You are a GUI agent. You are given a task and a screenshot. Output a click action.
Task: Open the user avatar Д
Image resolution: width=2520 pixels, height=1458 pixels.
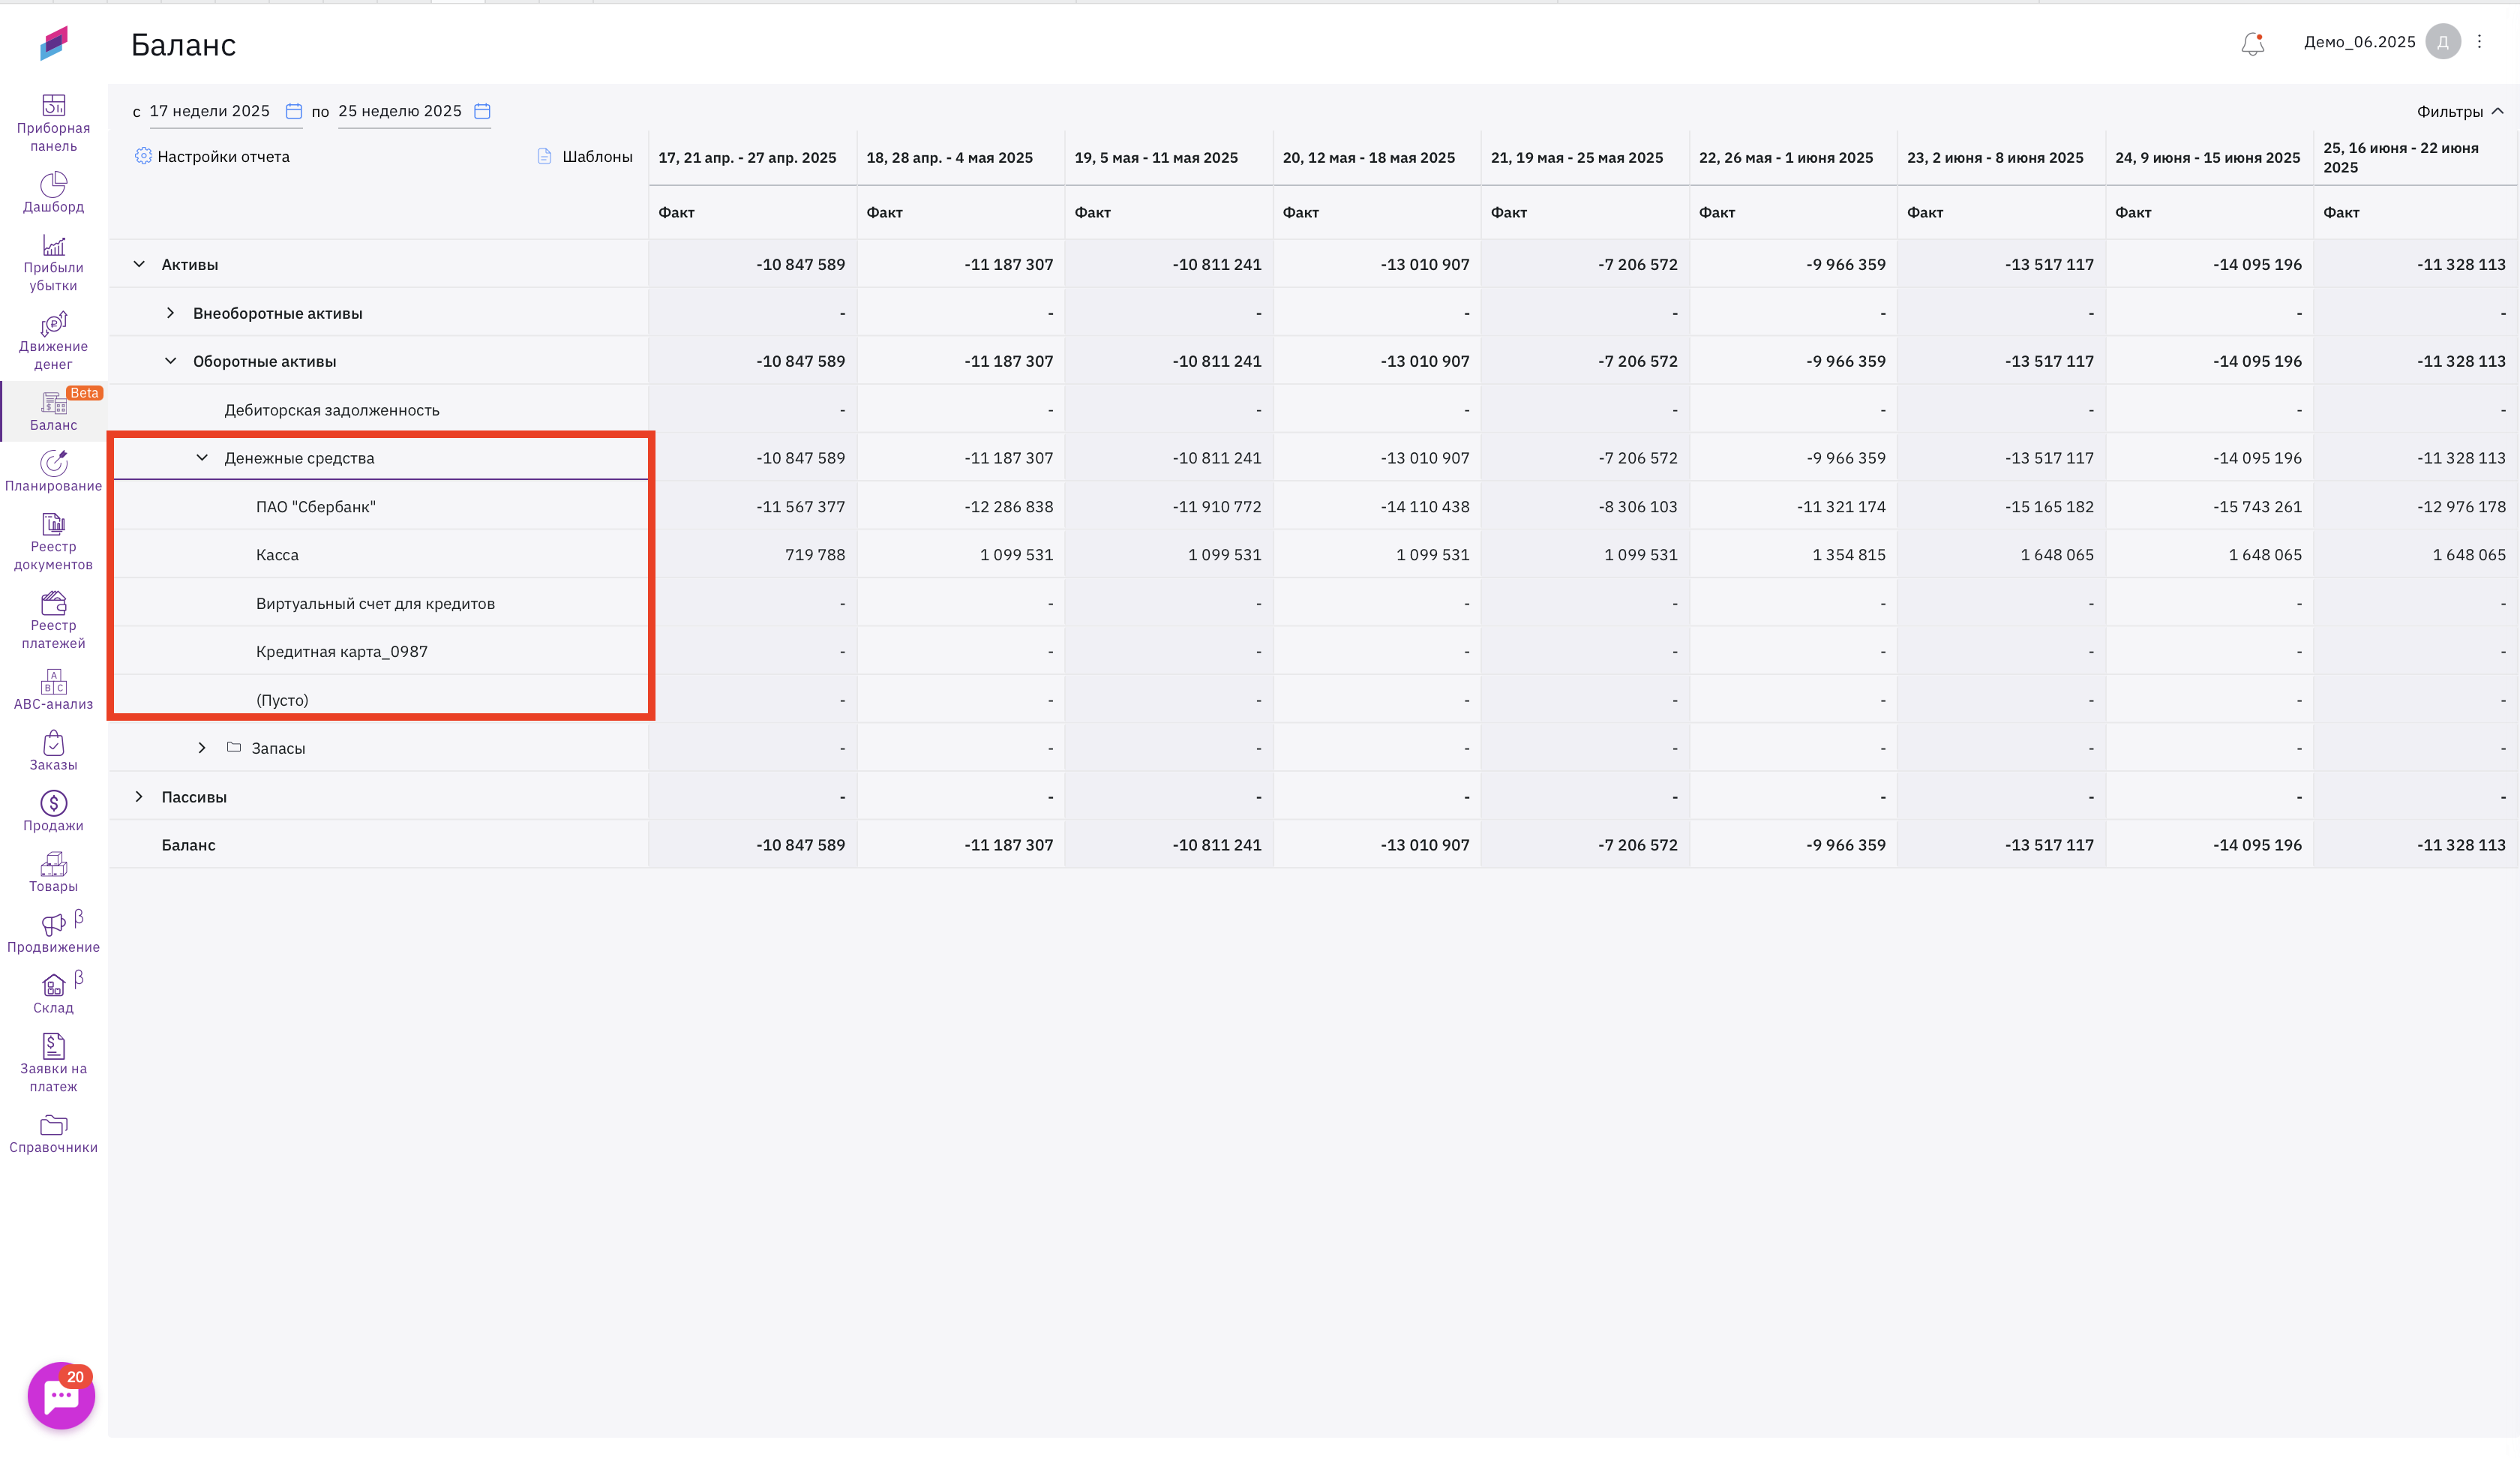tap(2442, 42)
